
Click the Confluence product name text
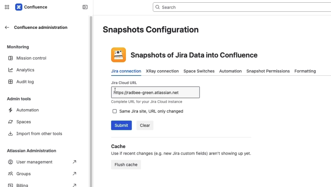click(35, 7)
